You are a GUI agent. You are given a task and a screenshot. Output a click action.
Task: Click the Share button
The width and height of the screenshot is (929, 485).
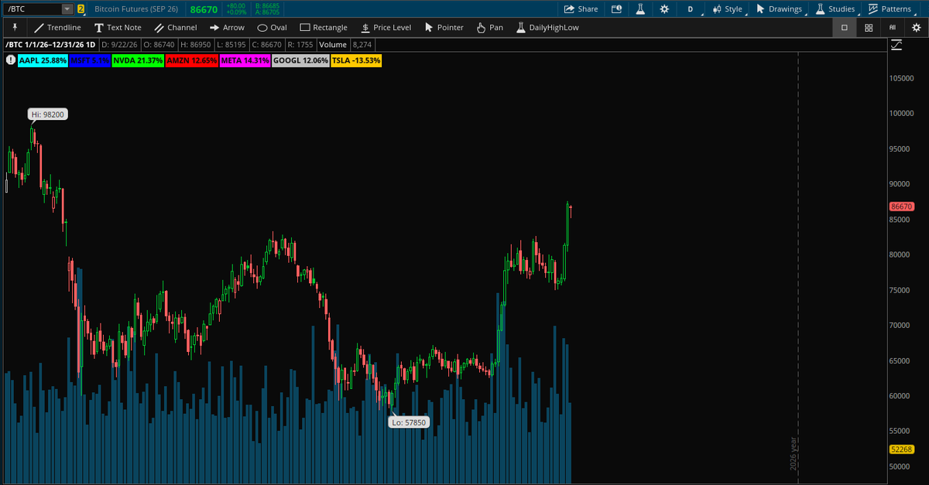coord(581,9)
